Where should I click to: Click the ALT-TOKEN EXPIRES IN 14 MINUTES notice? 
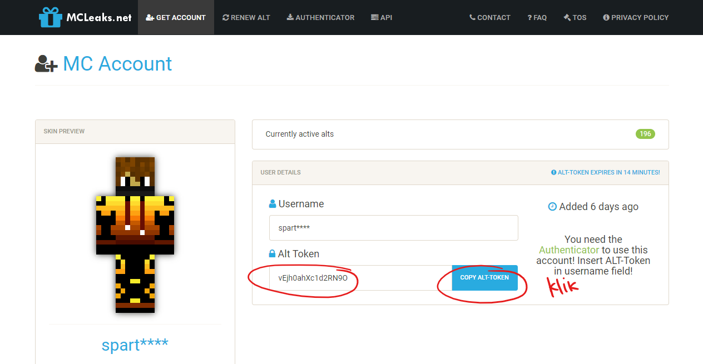pyautogui.click(x=605, y=172)
